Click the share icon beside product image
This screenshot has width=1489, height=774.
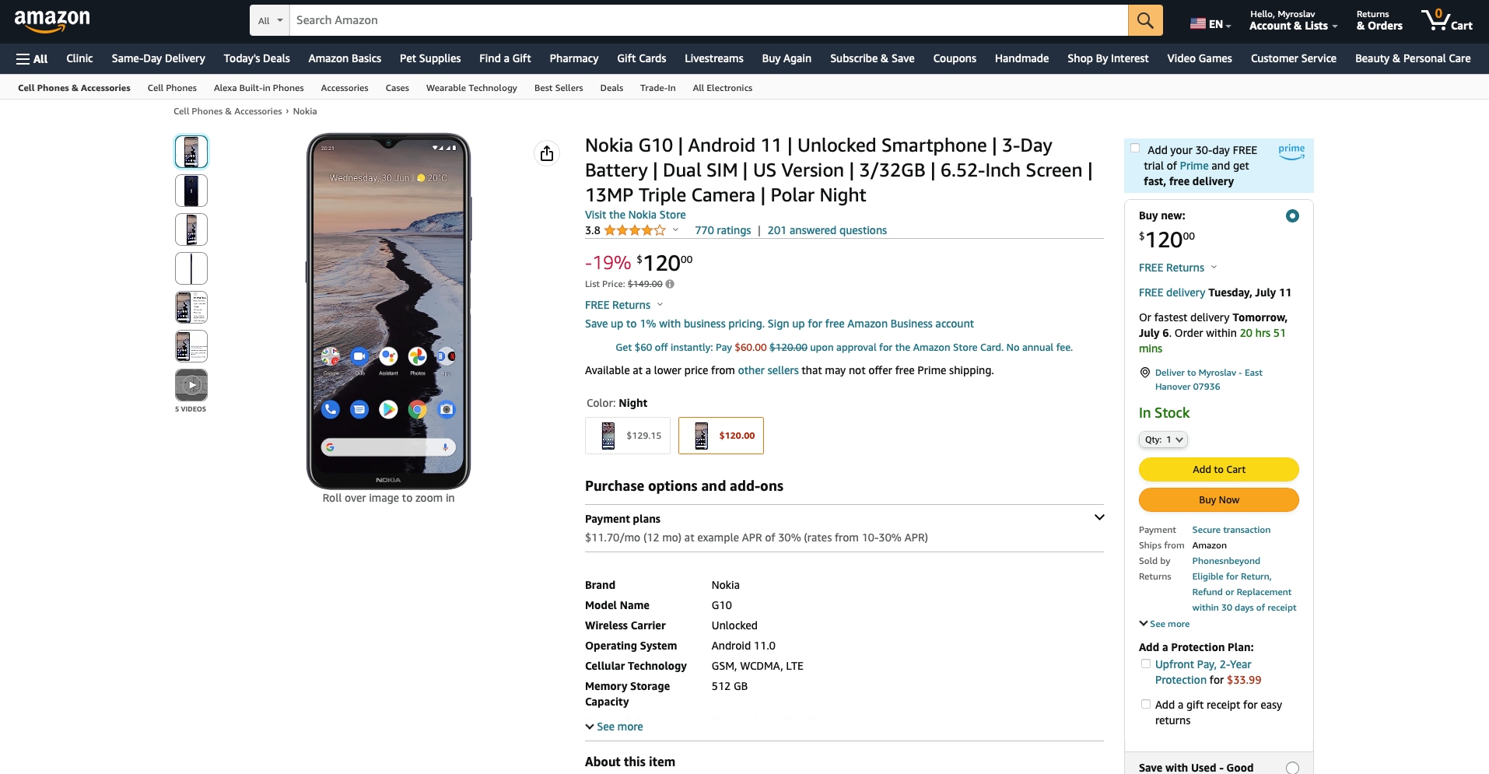[547, 153]
